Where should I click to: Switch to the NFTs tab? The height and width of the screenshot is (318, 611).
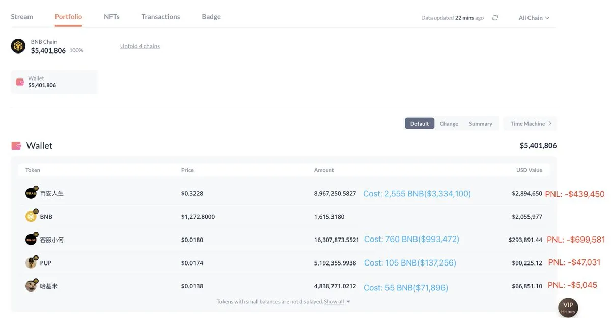click(112, 17)
